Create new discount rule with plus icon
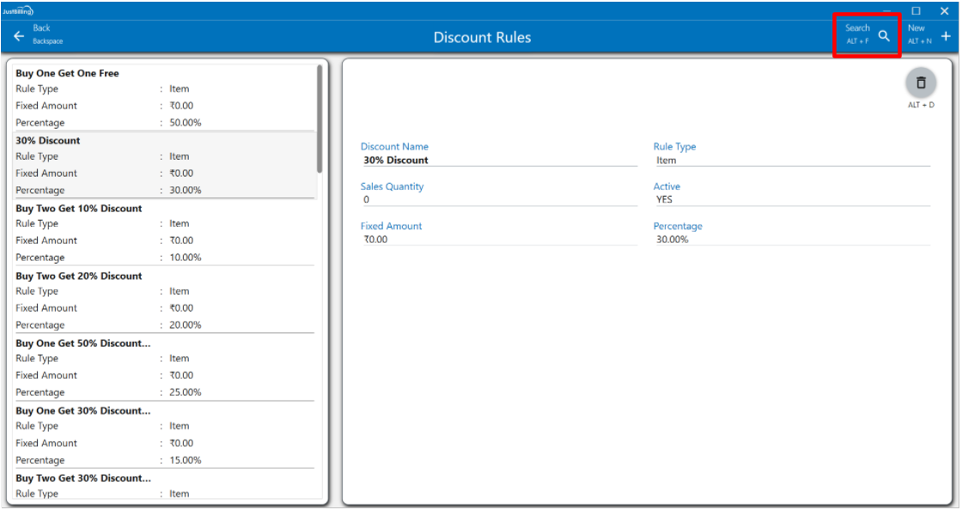962x510 pixels. (x=946, y=36)
